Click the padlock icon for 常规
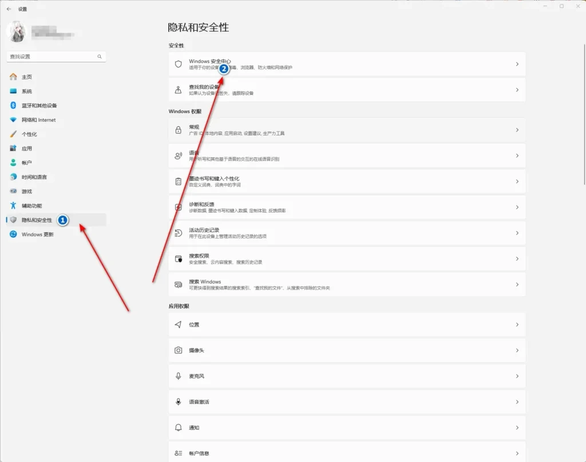 tap(179, 130)
